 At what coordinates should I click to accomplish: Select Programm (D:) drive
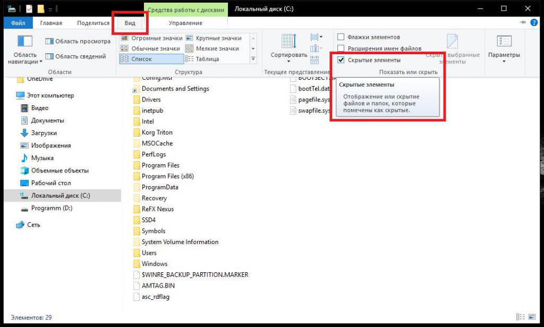[47, 208]
